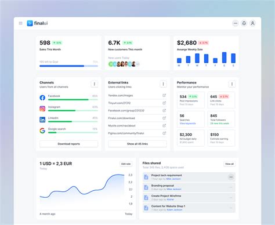
Task: Click Mike Jackson link under Project tech requirement
Action: pyautogui.click(x=173, y=179)
